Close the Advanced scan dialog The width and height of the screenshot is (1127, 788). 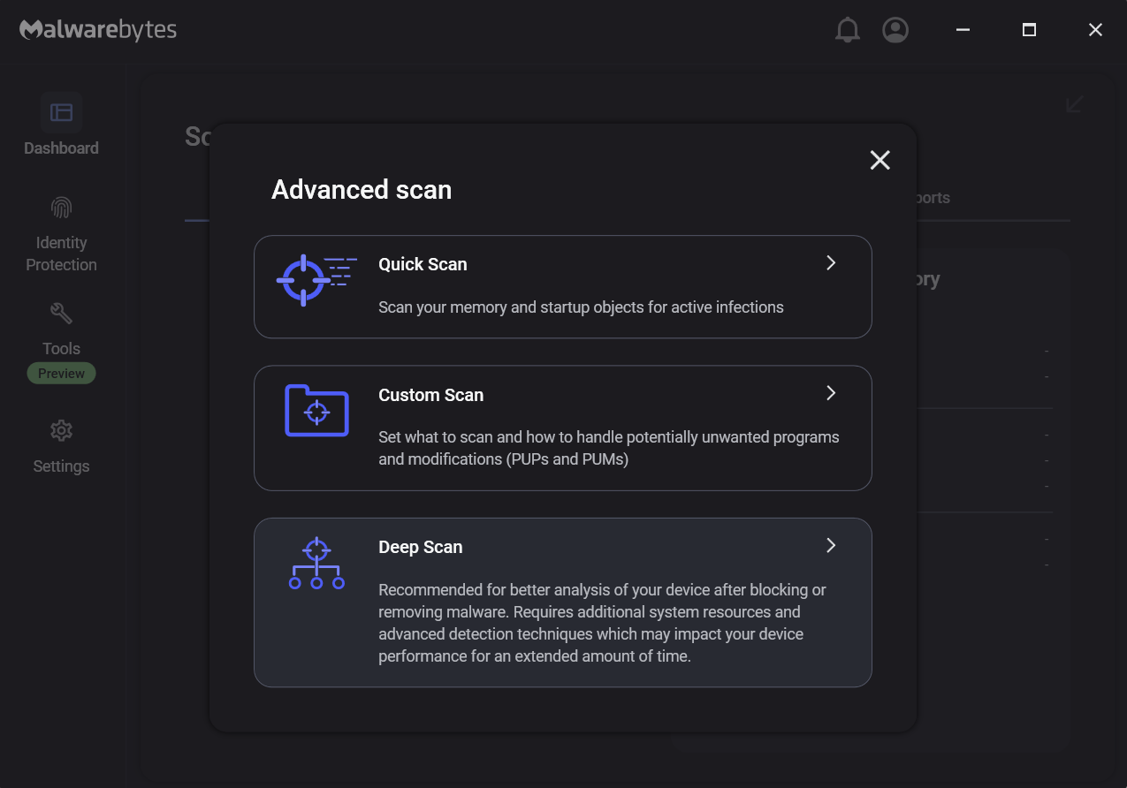pos(880,160)
